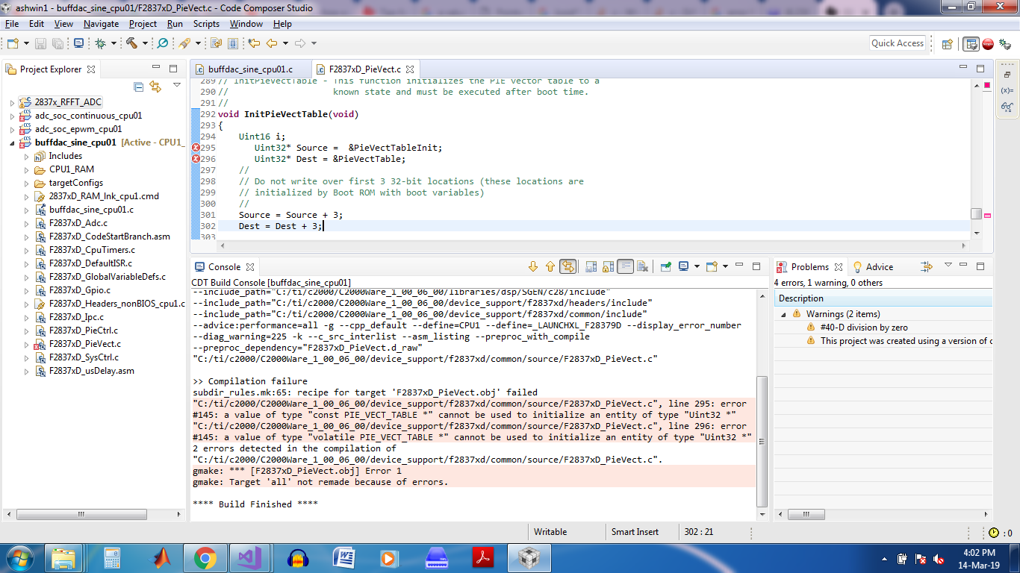Open the Build hammer dropdown arrow
Viewport: 1020px width, 573px height.
coord(145,43)
